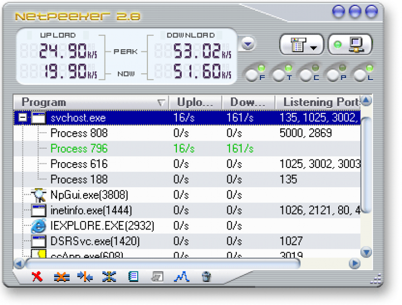Click the scroll right arrow of the list
The width and height of the screenshot is (402, 305).
pyautogui.click(x=355, y=263)
